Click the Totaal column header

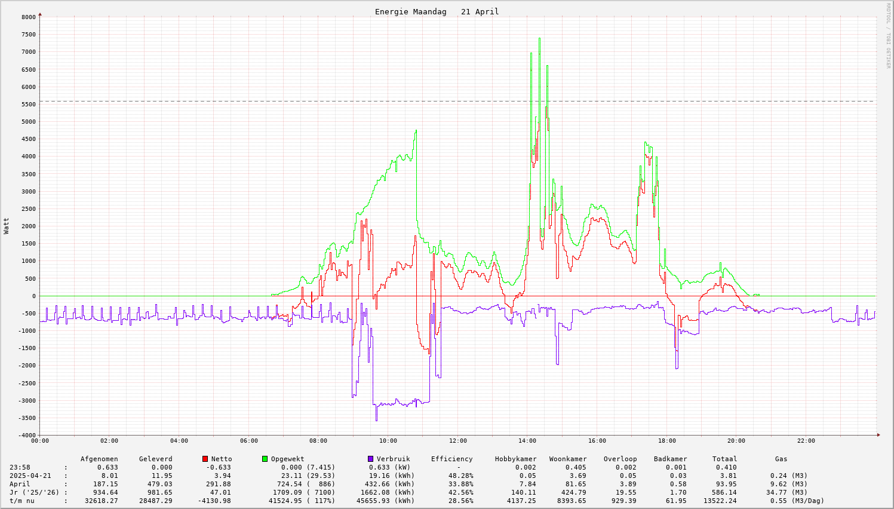point(724,459)
